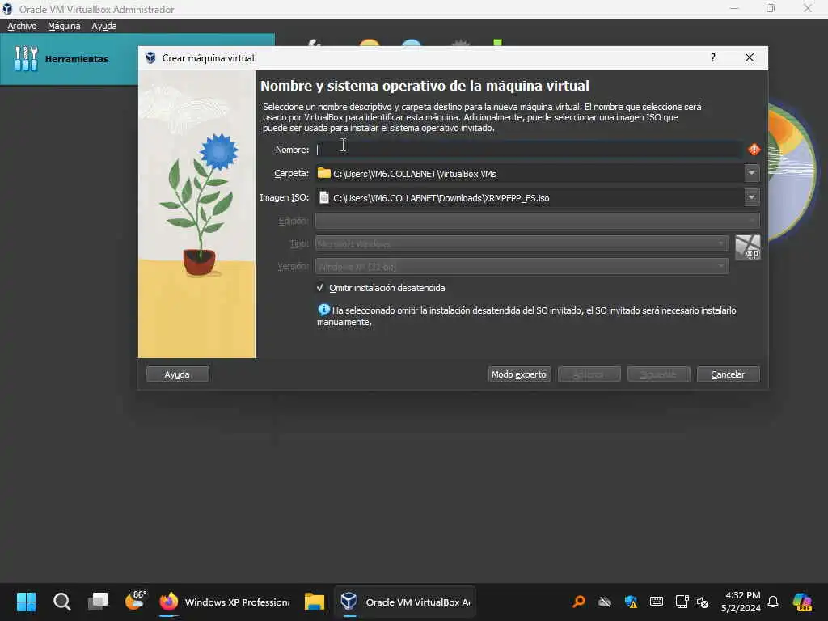Image resolution: width=828 pixels, height=621 pixels.
Task: Open Windows Security tray icon
Action: 631,602
